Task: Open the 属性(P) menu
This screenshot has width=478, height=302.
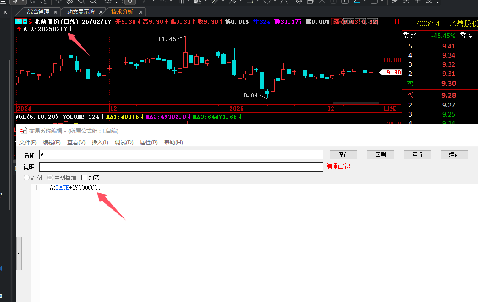Action: click(x=149, y=143)
